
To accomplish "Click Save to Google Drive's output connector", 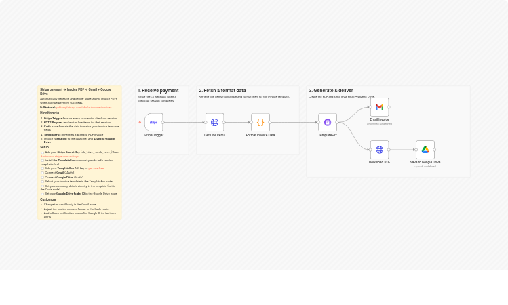I will coord(435,150).
